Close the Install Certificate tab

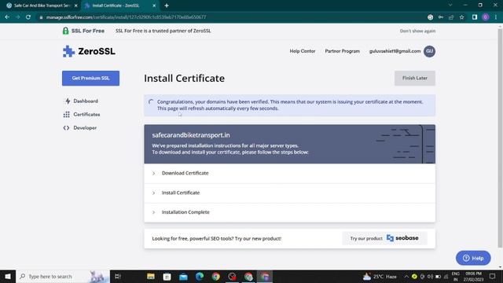point(154,6)
